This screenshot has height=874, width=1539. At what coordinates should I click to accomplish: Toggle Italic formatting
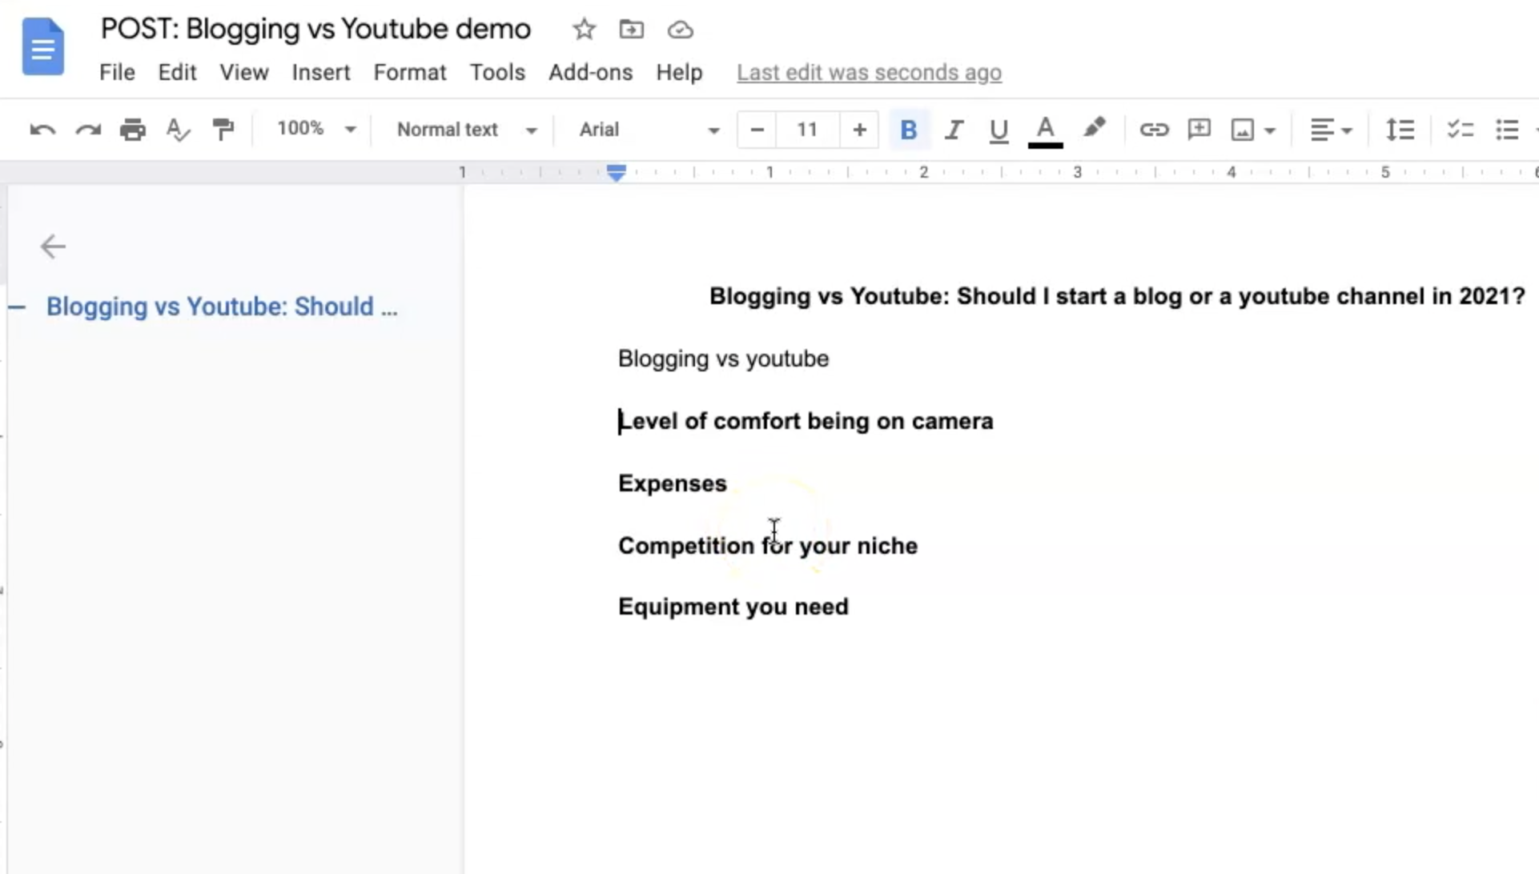[x=953, y=130]
